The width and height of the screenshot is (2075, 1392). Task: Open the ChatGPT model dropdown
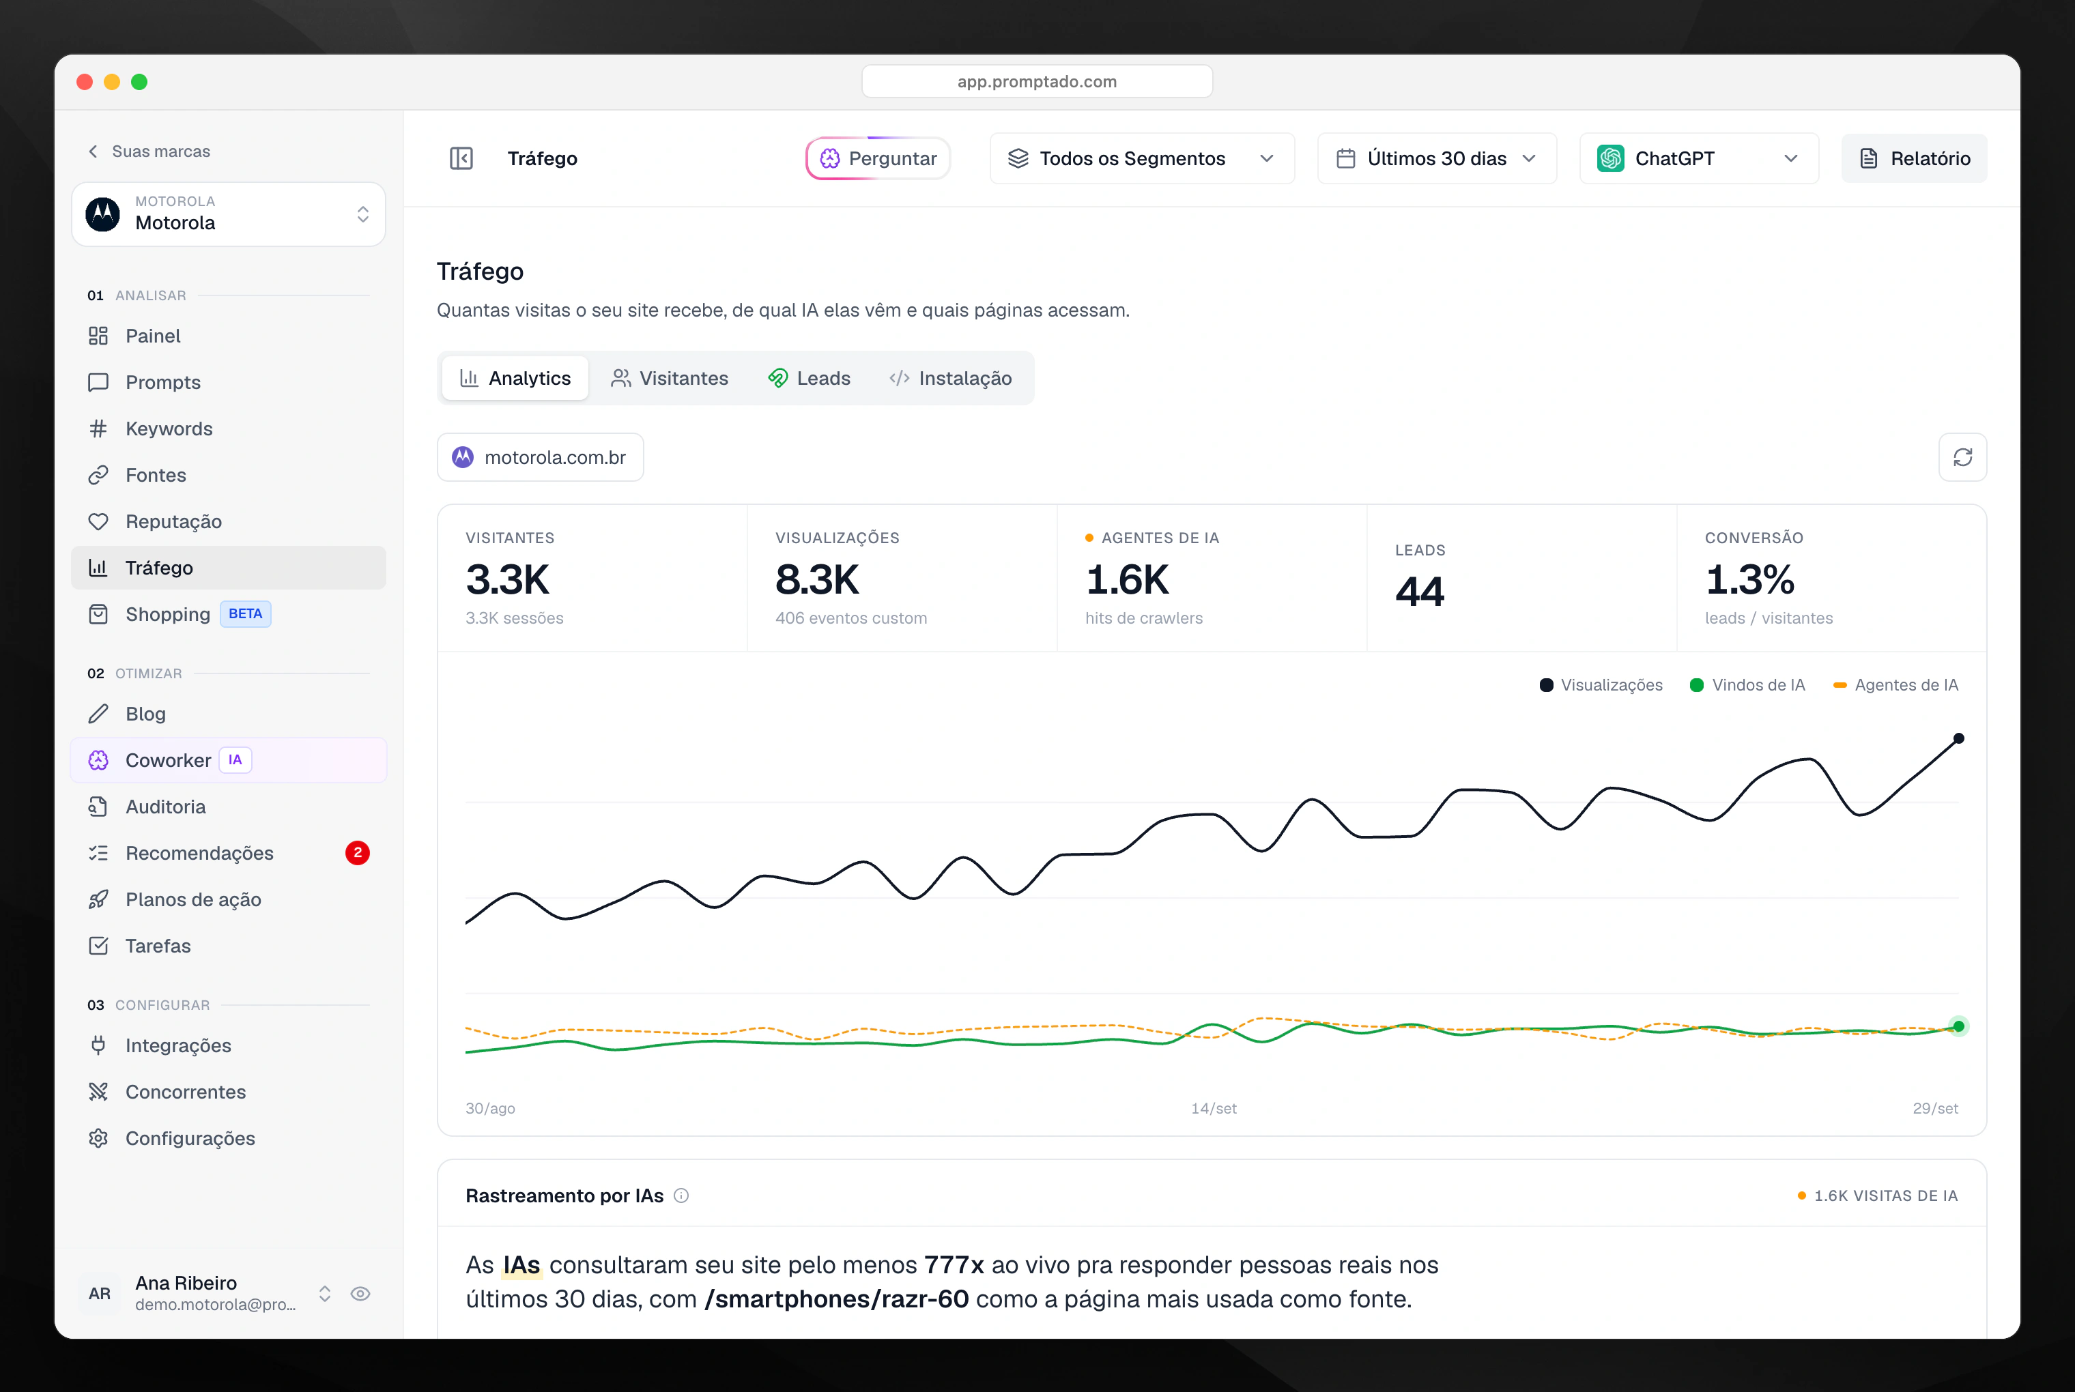tap(1698, 158)
